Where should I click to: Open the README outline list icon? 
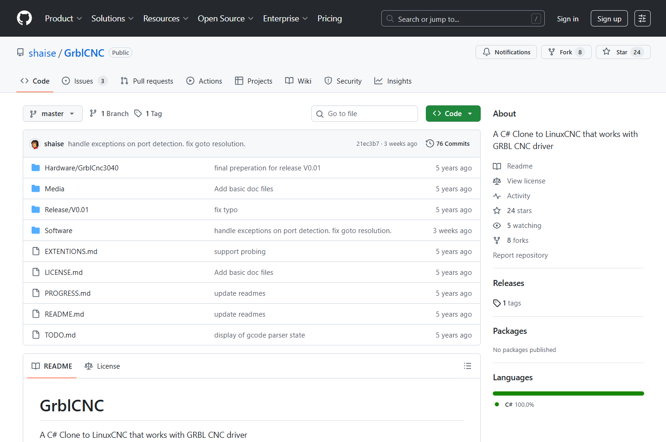click(468, 366)
